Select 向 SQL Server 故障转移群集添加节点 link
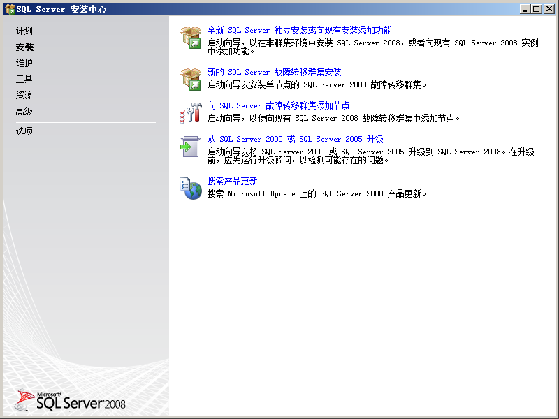 278,105
